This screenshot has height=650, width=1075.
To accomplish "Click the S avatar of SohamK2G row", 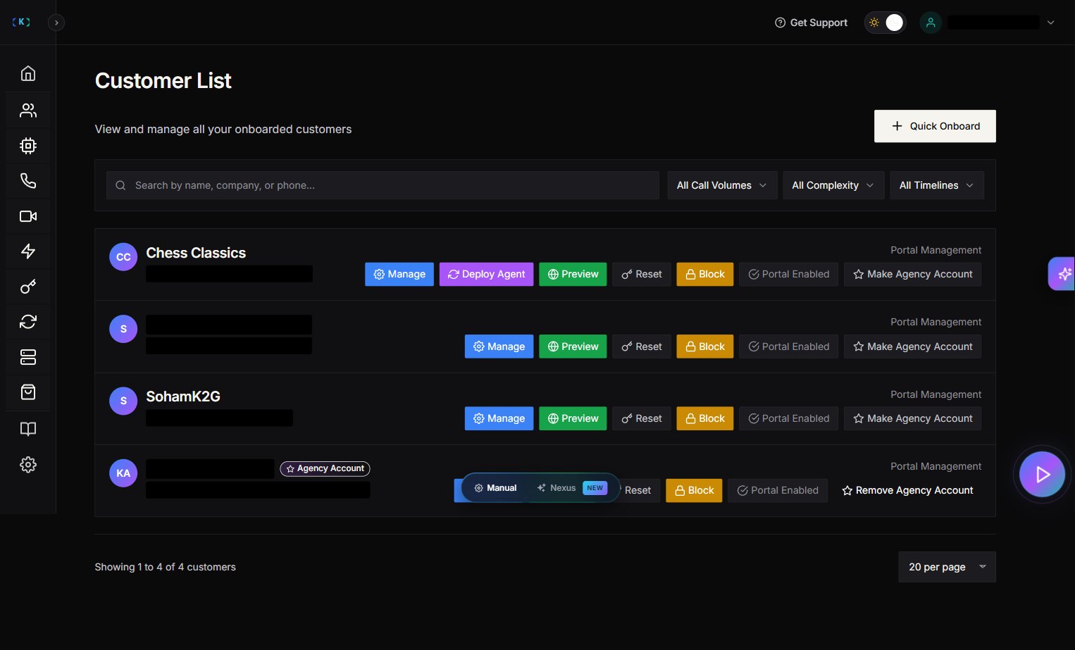I will pyautogui.click(x=123, y=401).
